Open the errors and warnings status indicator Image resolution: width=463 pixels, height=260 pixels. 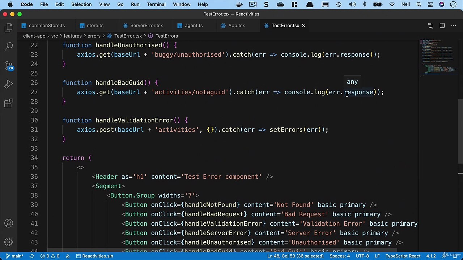(50, 256)
